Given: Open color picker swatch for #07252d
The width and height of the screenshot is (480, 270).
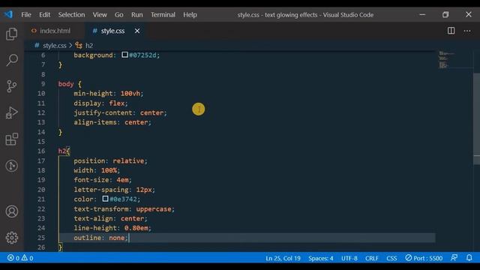Looking at the screenshot, I should click(x=124, y=55).
